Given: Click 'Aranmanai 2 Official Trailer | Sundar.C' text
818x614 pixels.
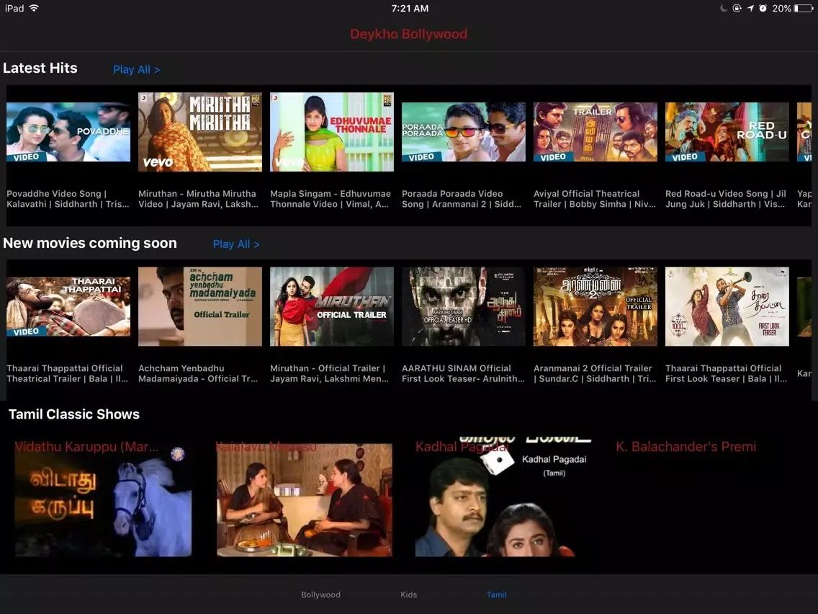Looking at the screenshot, I should point(595,373).
